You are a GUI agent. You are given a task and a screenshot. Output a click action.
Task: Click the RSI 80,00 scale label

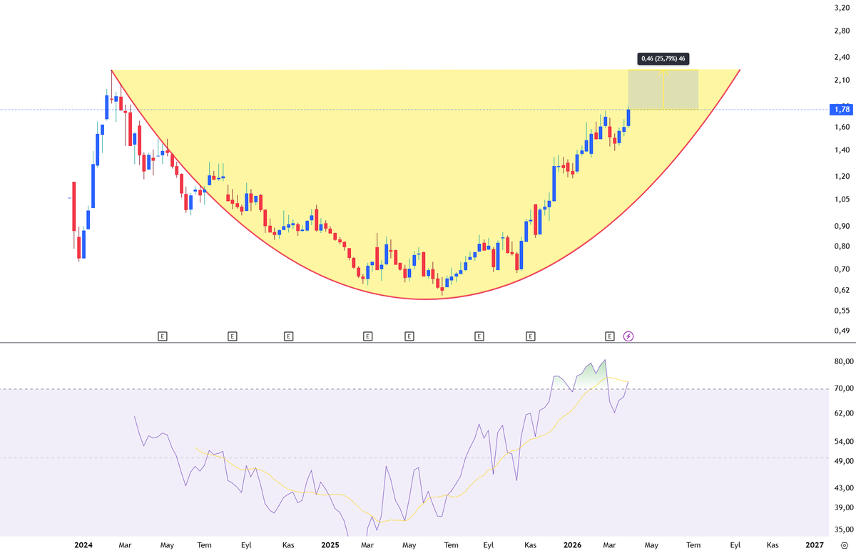point(844,362)
